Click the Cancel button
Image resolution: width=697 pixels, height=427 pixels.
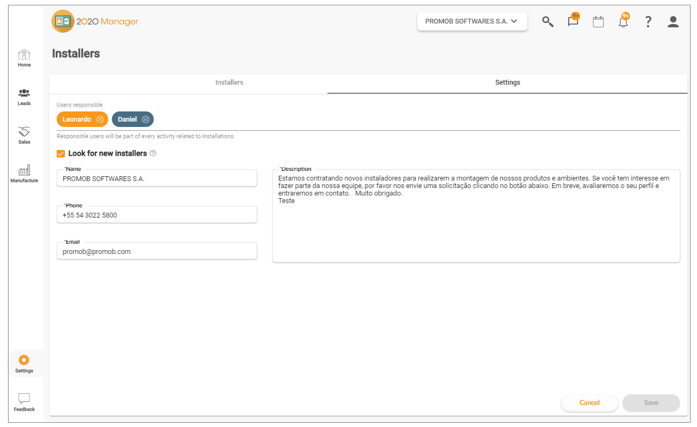589,403
